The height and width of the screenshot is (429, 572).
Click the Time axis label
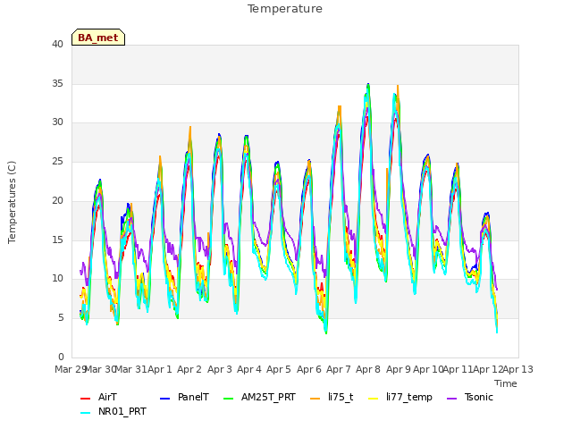pos(506,383)
